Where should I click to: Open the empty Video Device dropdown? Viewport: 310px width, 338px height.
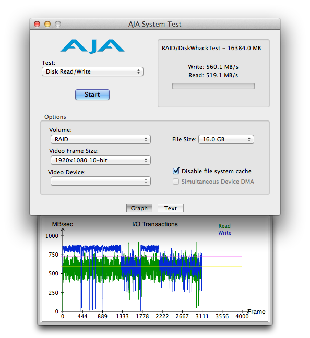pos(101,181)
